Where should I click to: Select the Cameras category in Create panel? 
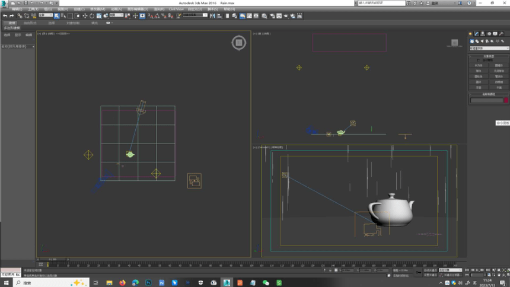[487, 42]
